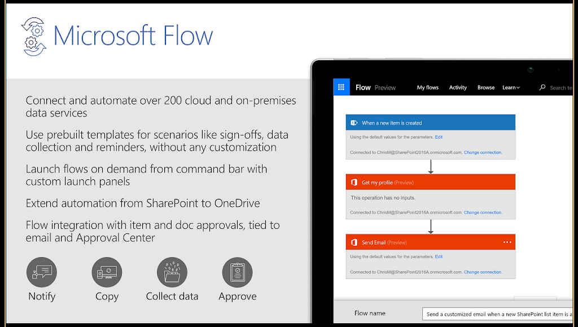Expand the Learn dropdown menu

[x=511, y=87]
